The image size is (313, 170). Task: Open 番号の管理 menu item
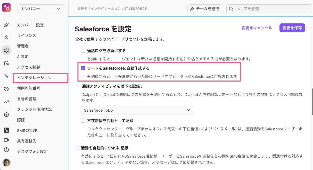(x=27, y=99)
